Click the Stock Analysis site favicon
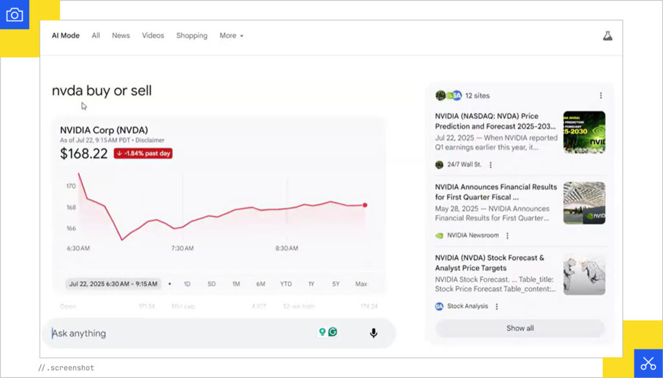Image resolution: width=663 pixels, height=378 pixels. pyautogui.click(x=440, y=306)
